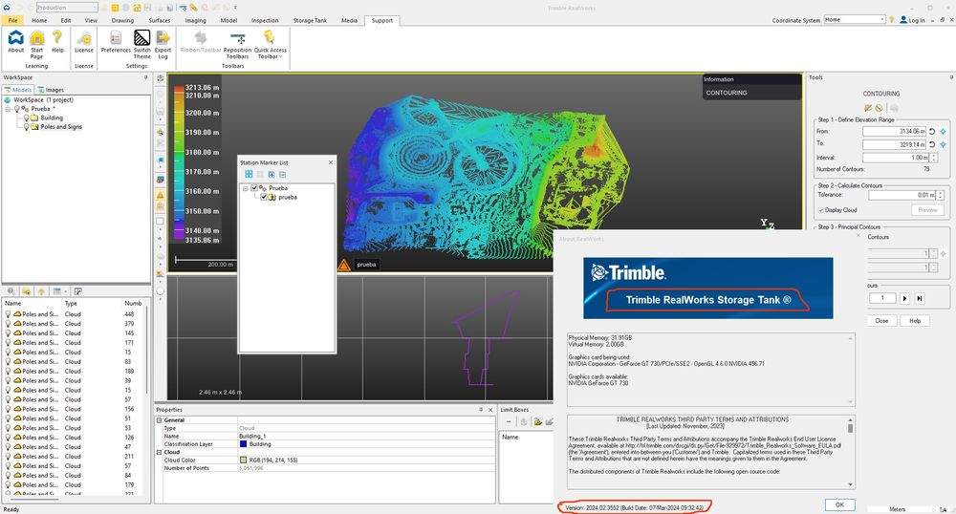
Task: Click the Preview button in Step 2
Action: [928, 210]
